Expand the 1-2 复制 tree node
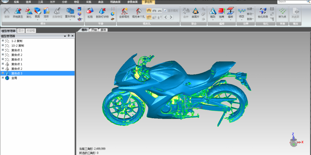Image resolution: width=311 pixels, height=155 pixels. (x=3, y=41)
